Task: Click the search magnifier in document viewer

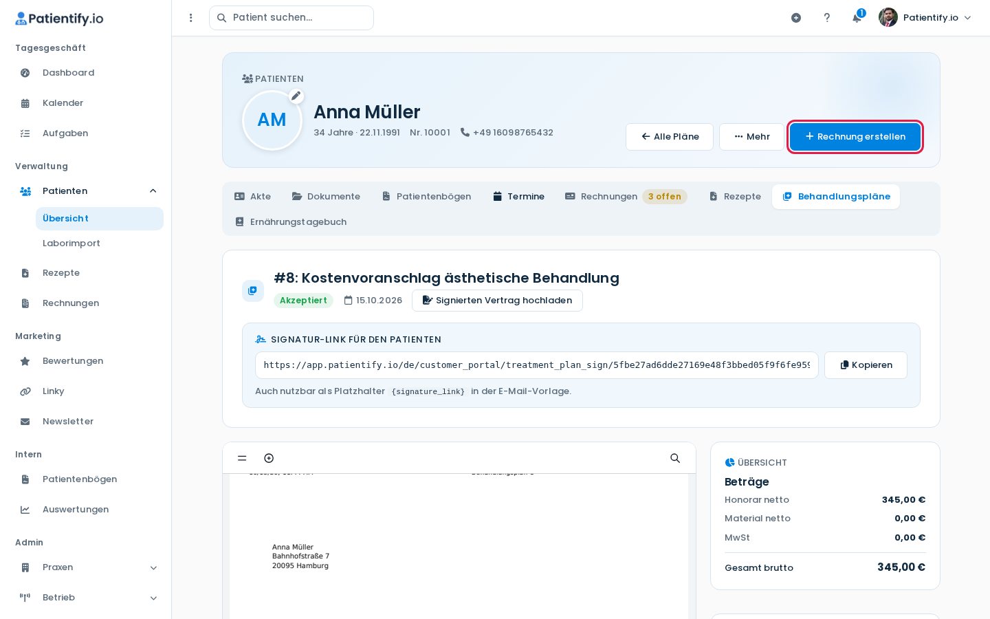Action: [675, 458]
